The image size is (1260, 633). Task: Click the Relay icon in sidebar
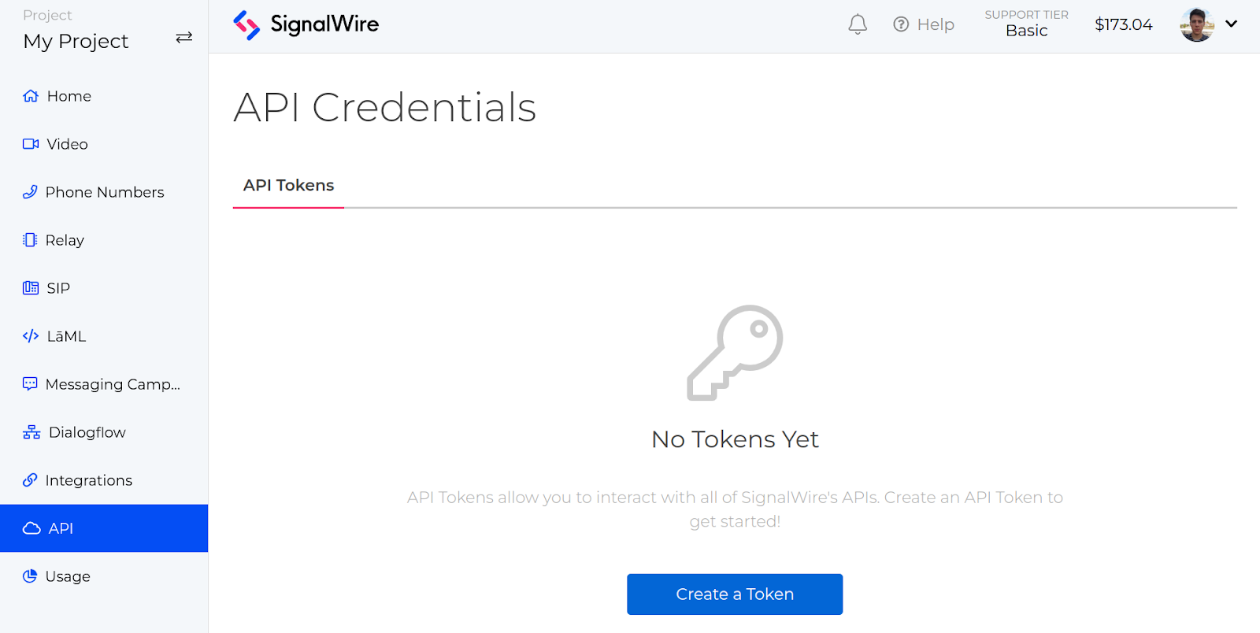click(x=30, y=240)
